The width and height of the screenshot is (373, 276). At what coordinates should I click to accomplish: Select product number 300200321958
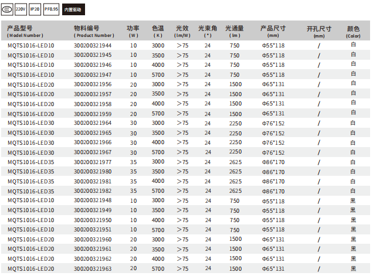pyautogui.click(x=93, y=104)
